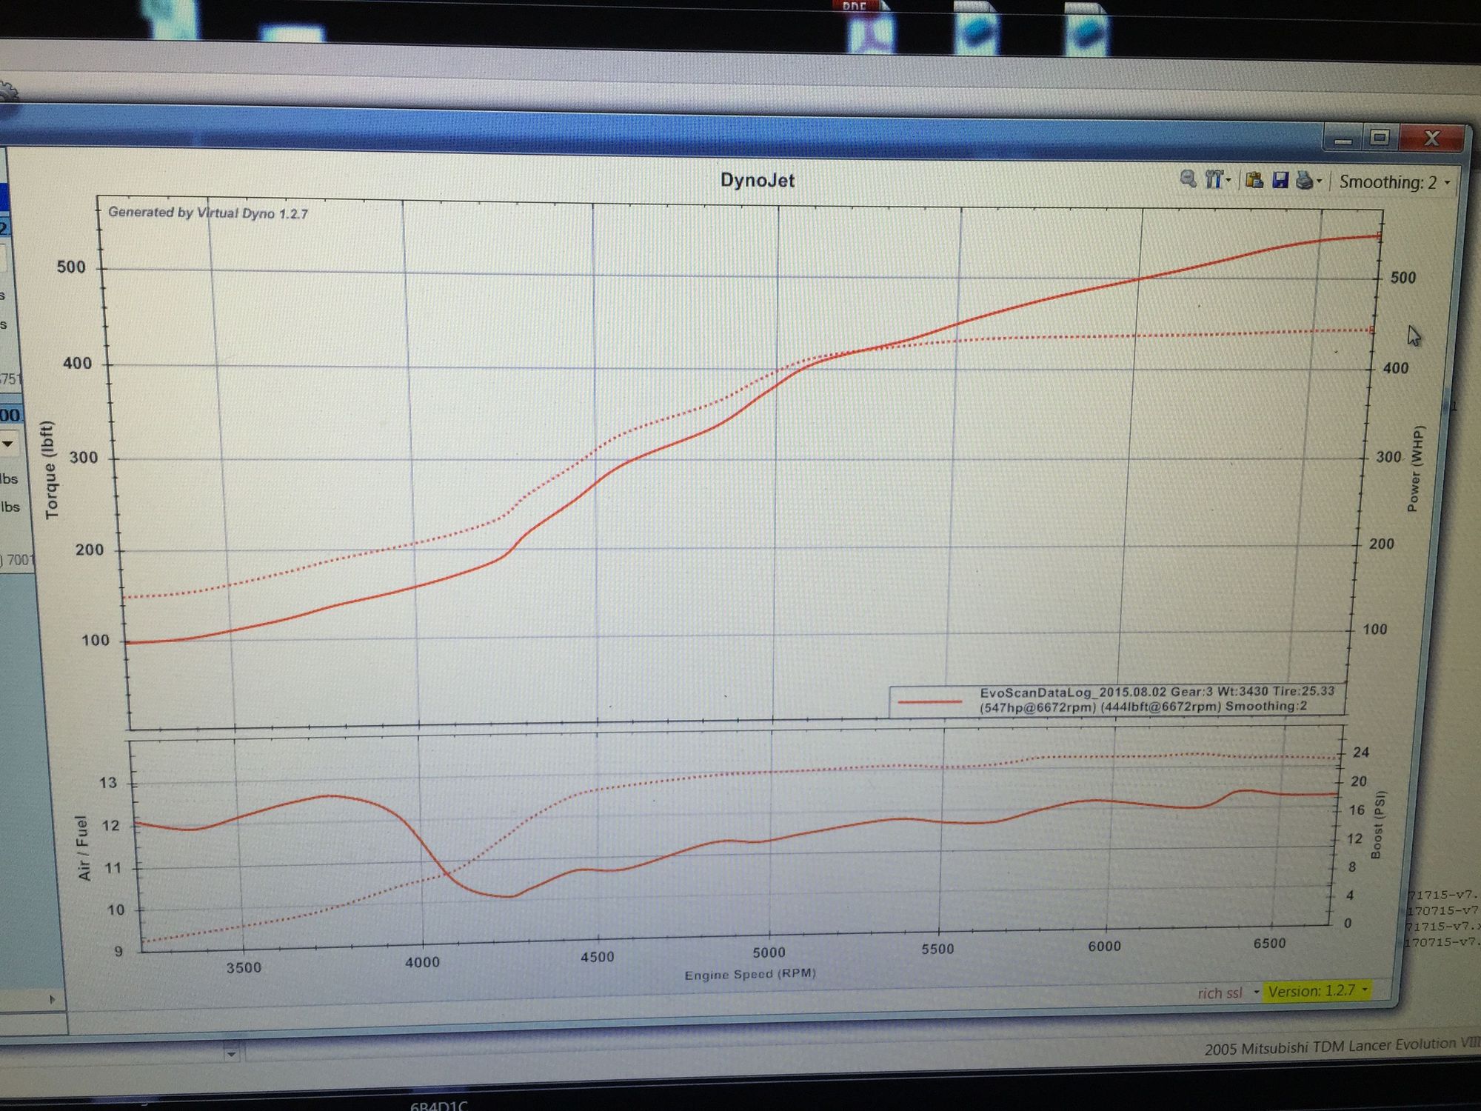Click the peak power endpoint marker on the curve

pos(1379,236)
